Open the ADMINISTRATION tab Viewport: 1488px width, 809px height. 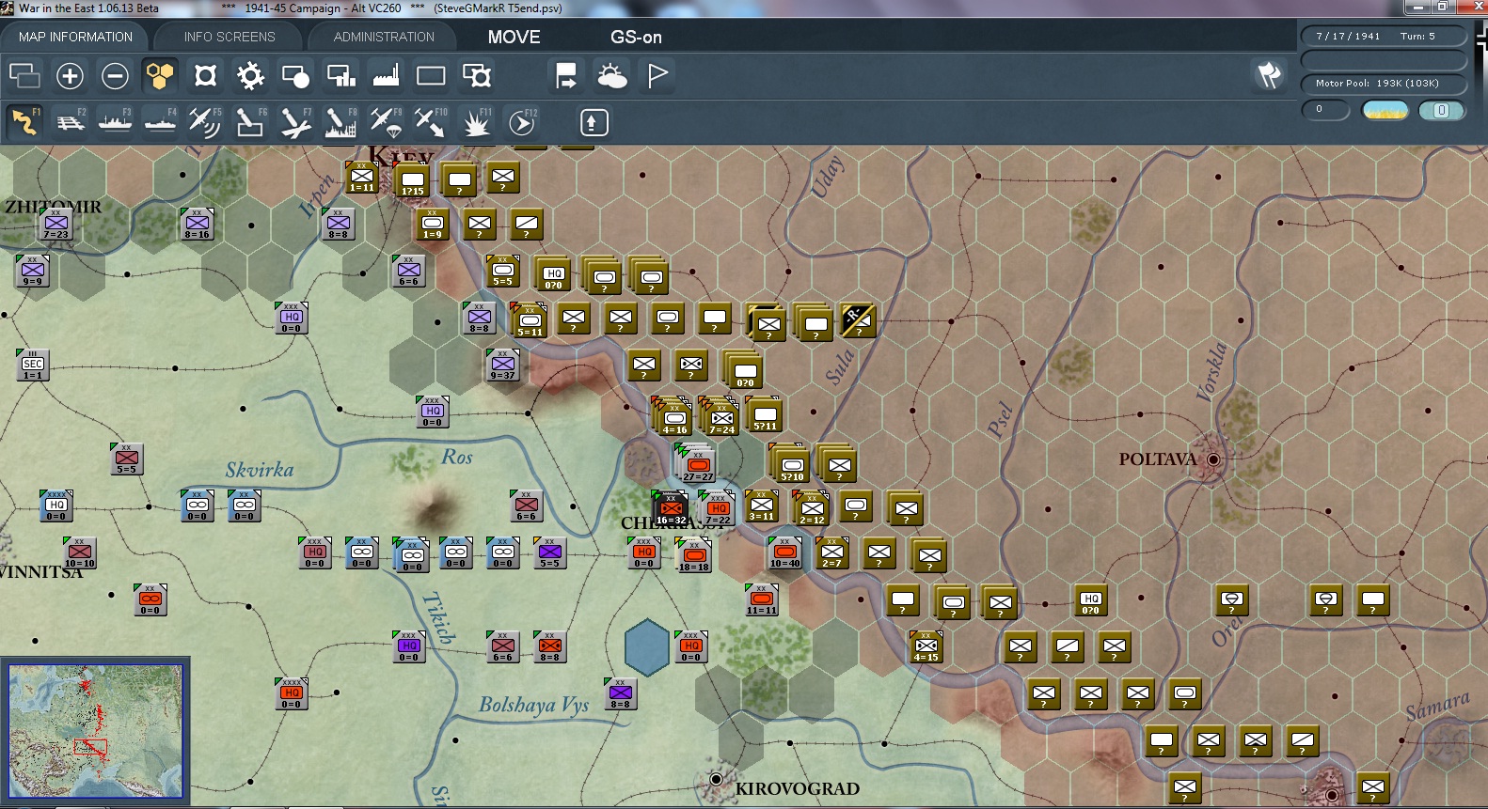(384, 37)
